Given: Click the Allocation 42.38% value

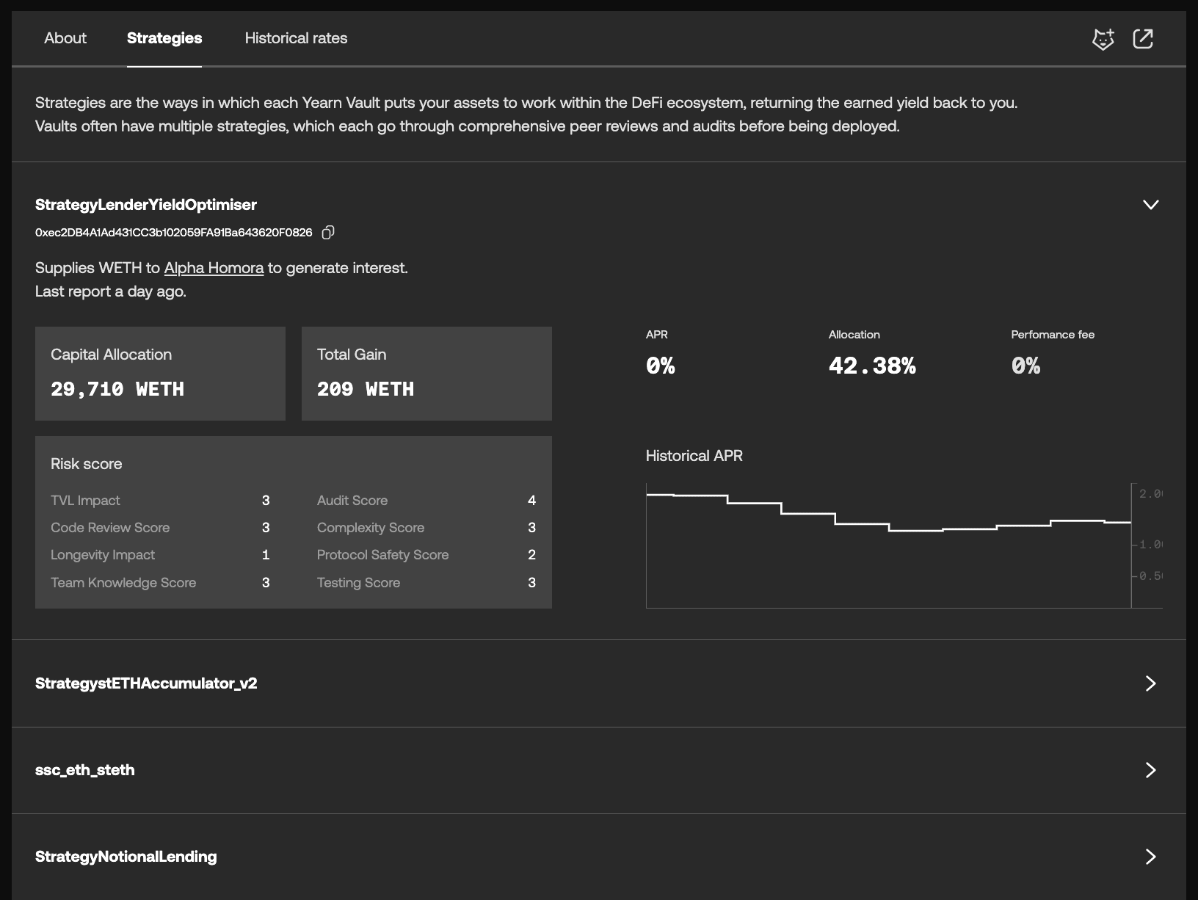Looking at the screenshot, I should coord(872,366).
